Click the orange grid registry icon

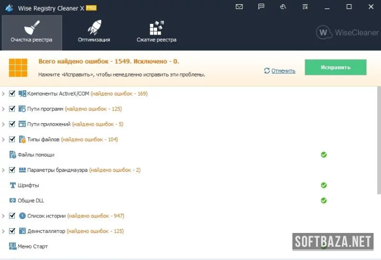(x=18, y=67)
